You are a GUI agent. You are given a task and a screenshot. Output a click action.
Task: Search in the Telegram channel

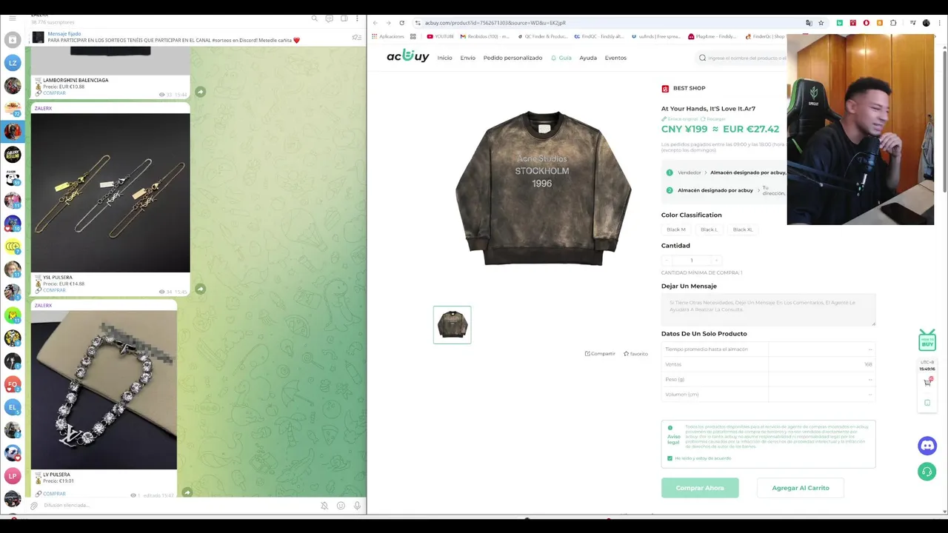tap(314, 19)
